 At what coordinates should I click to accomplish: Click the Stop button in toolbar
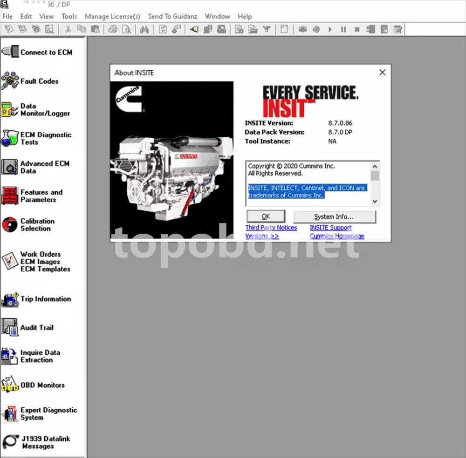(x=357, y=29)
